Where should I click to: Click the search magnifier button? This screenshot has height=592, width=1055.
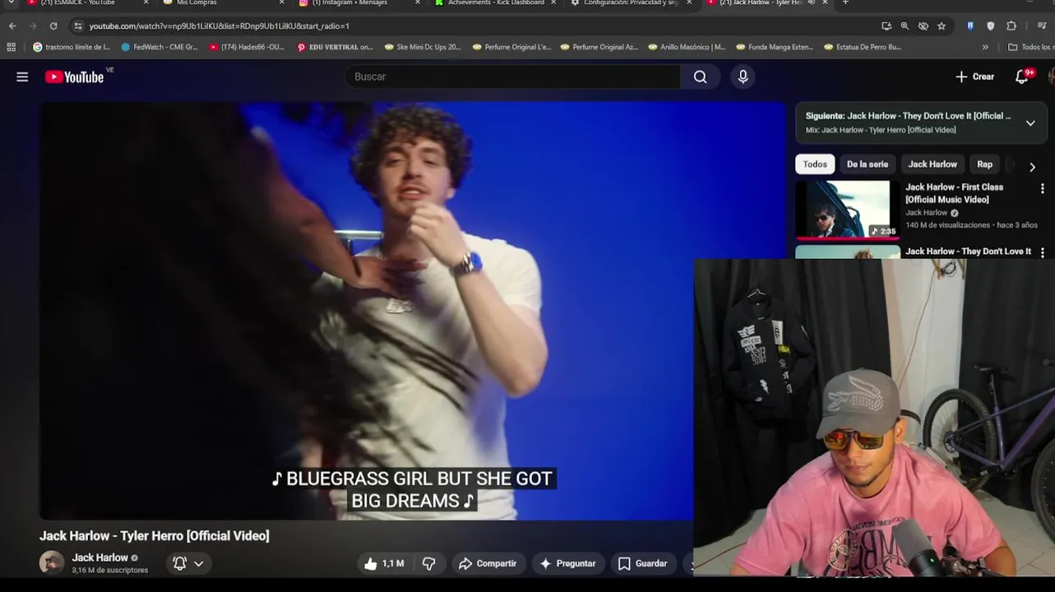(x=700, y=76)
